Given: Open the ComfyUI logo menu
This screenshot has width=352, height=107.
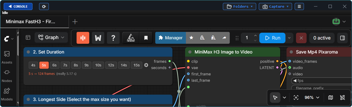Looking at the screenshot, I should click(8, 39).
